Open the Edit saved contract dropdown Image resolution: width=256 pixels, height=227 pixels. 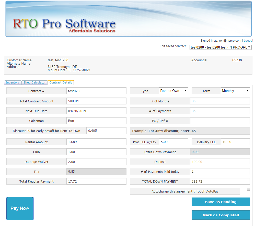[x=220, y=47]
